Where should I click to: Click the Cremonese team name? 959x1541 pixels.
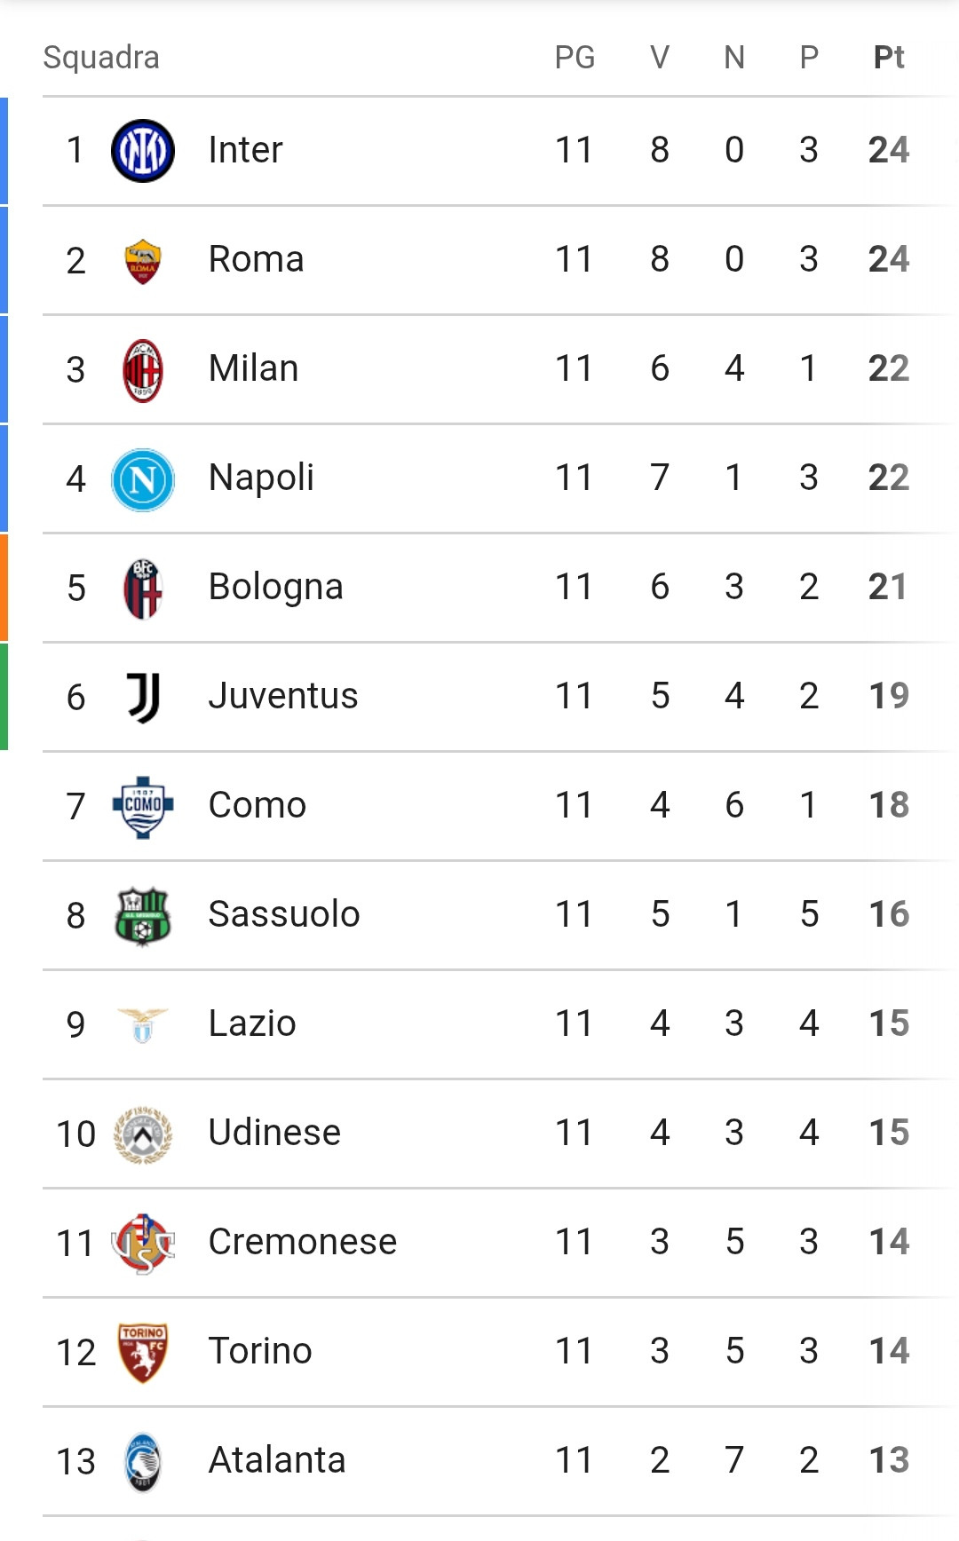tap(302, 1242)
